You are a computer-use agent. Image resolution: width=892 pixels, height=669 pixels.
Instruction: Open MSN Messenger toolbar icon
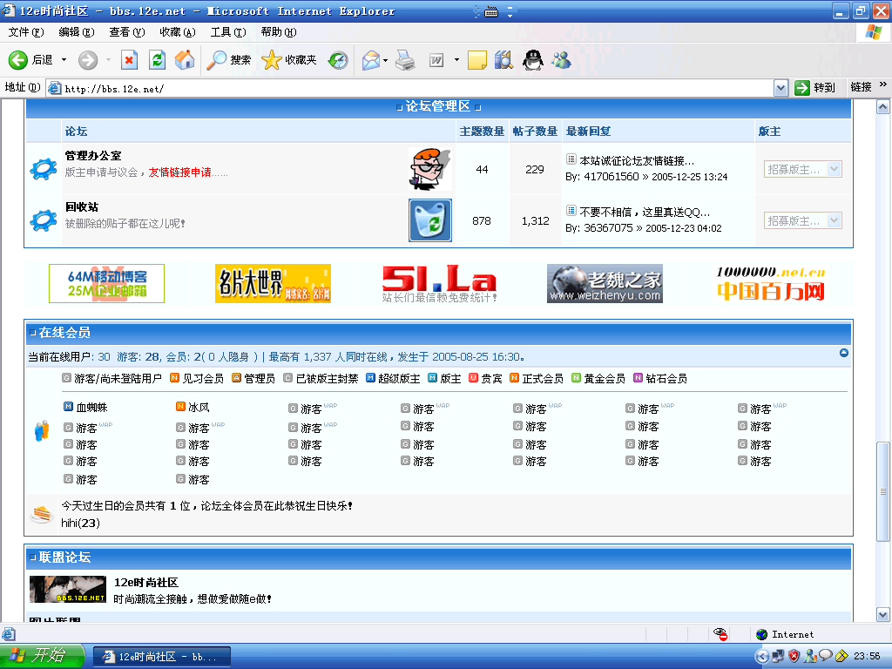coord(561,60)
